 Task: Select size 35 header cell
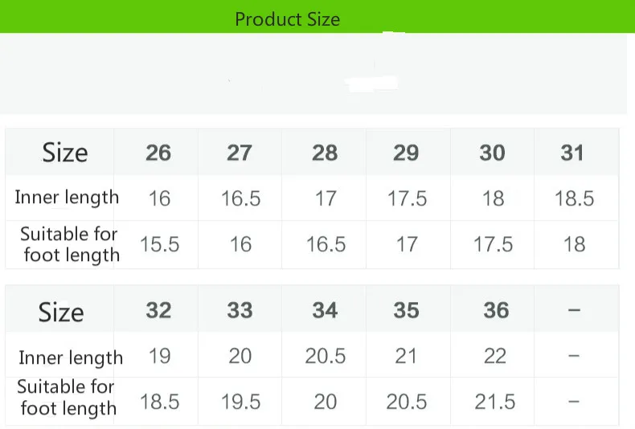click(x=406, y=310)
